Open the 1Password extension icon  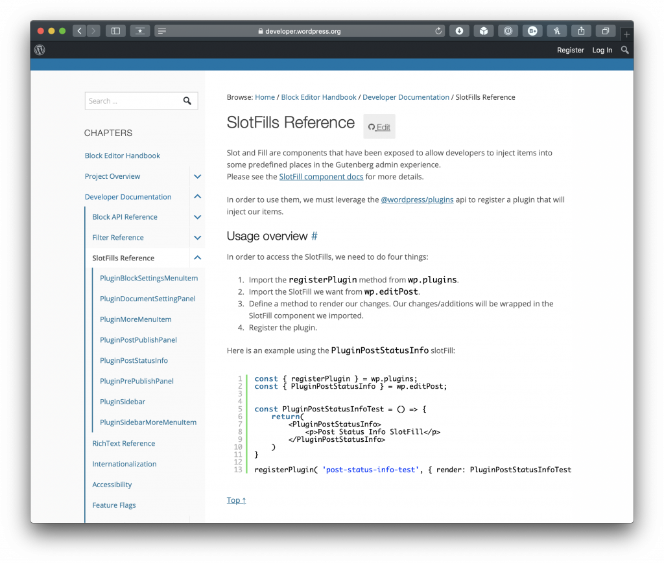coord(508,31)
